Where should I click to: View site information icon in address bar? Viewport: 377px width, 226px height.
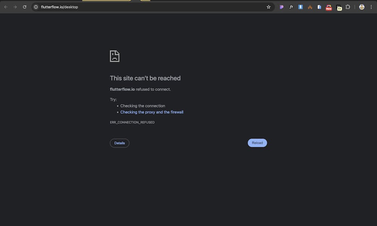point(36,7)
